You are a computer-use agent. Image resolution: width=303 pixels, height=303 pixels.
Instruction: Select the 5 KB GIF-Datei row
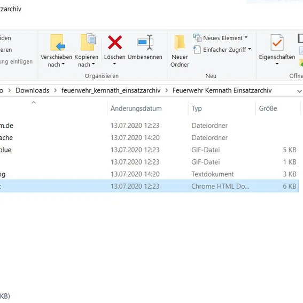point(149,150)
